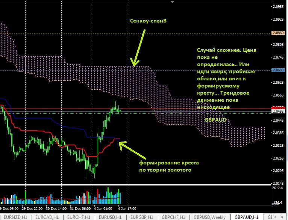
Task: Click the '29 Dec 22:00' time label
Action: click(x=32, y=209)
